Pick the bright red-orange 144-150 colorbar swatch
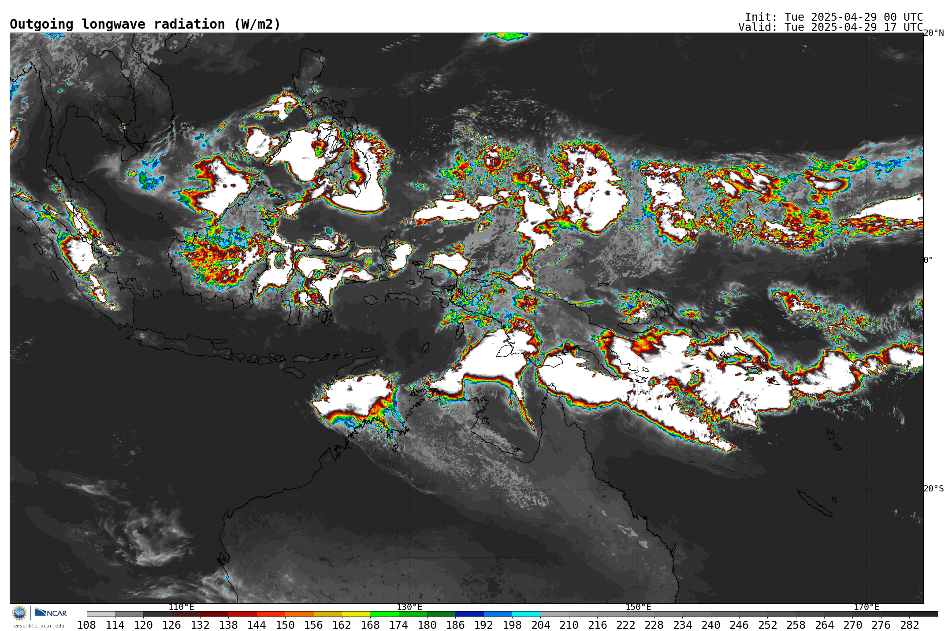 tap(271, 614)
